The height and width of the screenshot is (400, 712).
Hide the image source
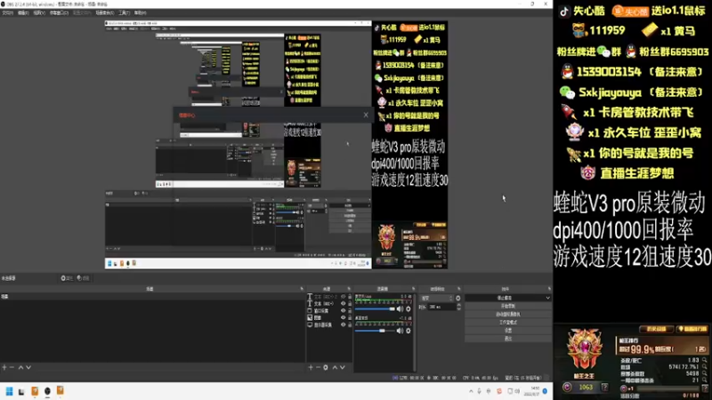[344, 317]
